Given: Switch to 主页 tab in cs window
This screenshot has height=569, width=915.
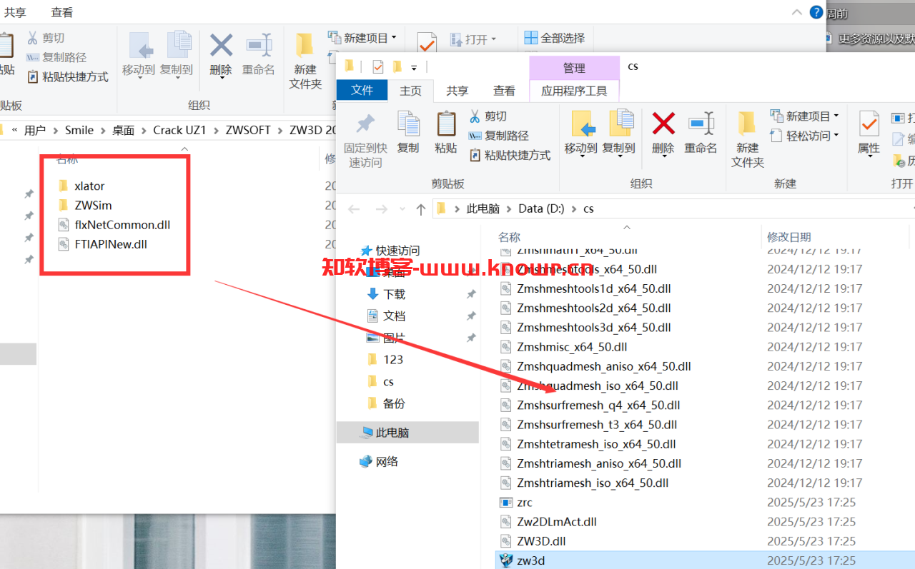Looking at the screenshot, I should pyautogui.click(x=411, y=91).
